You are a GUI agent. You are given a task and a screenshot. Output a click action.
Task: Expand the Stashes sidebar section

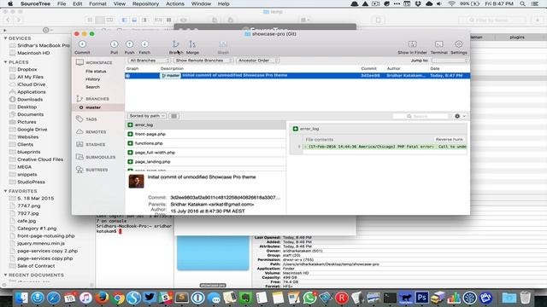click(x=95, y=144)
